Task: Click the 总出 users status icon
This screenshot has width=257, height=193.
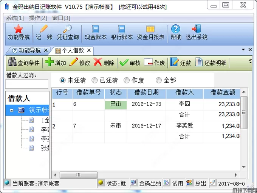Action: (x=189, y=182)
